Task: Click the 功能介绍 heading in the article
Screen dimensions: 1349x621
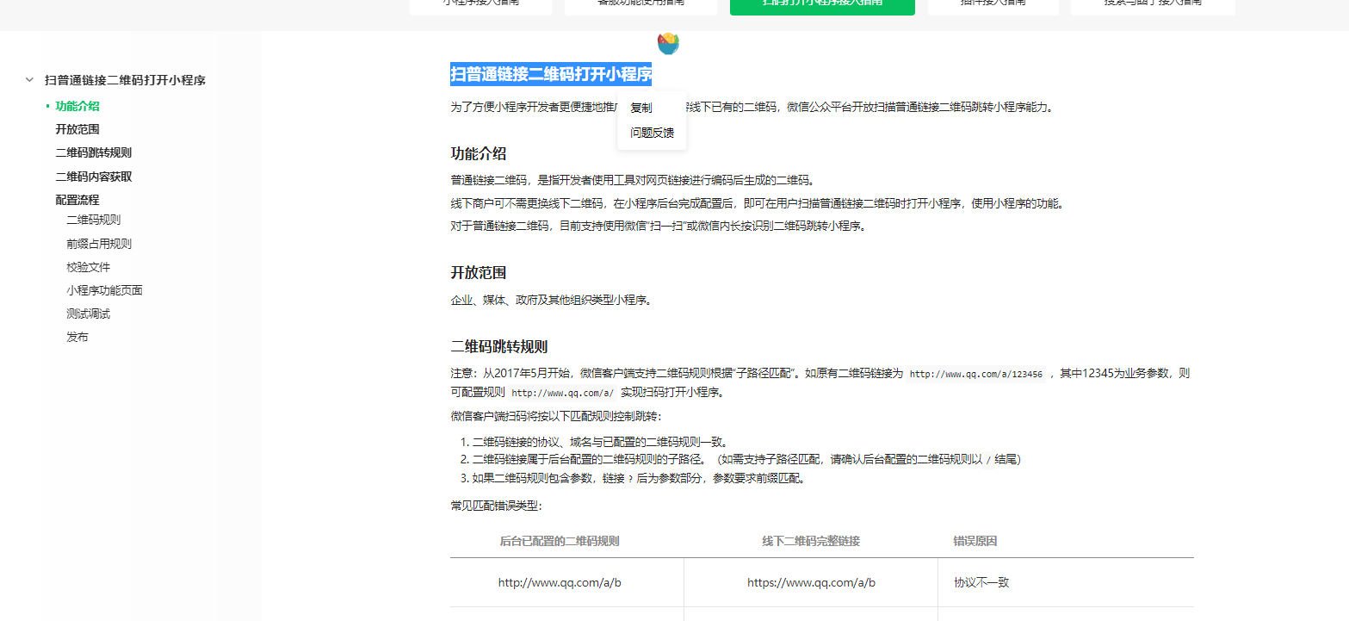Action: (x=479, y=154)
